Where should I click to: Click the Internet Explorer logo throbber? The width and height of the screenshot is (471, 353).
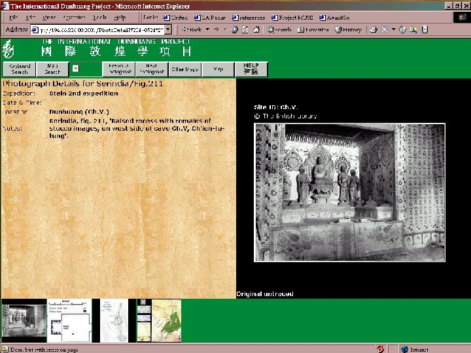(462, 18)
